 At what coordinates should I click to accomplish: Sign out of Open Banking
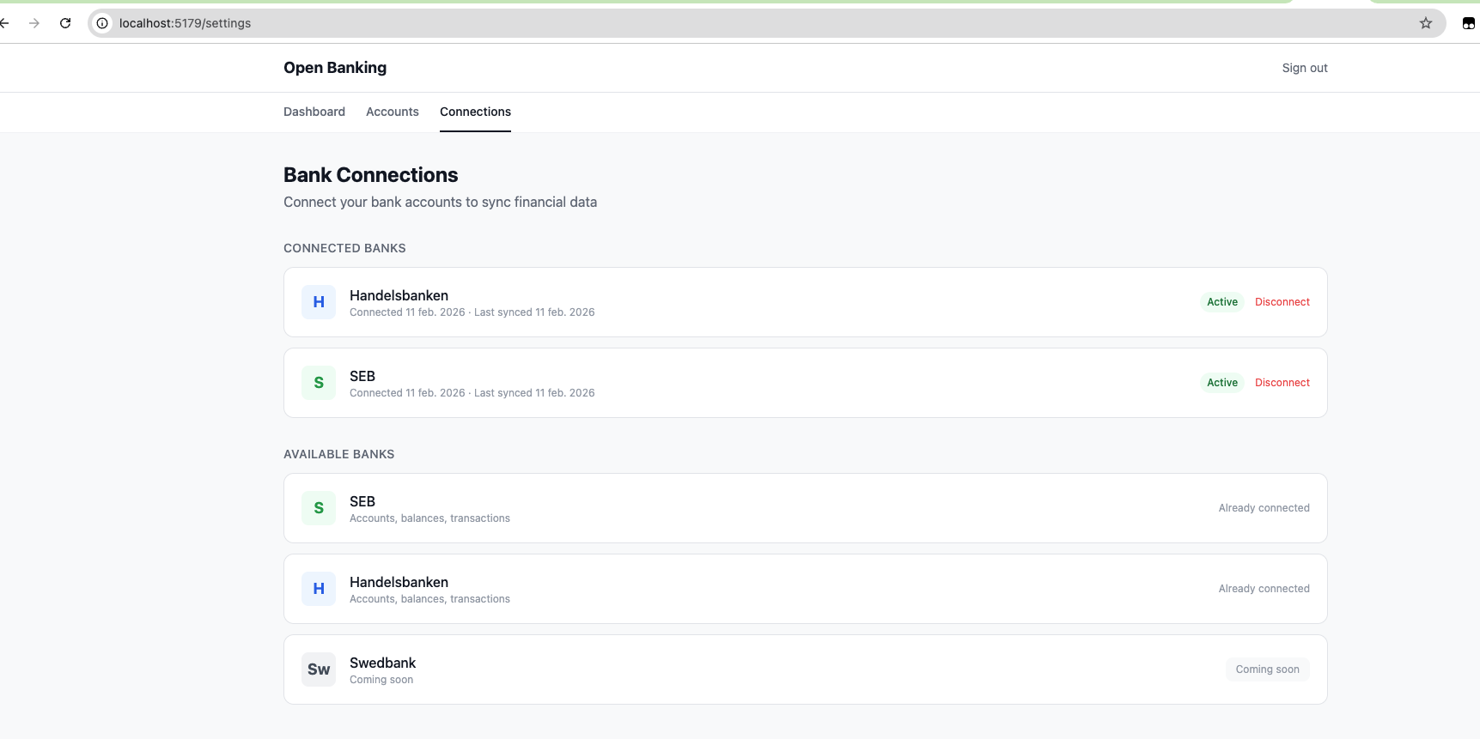coord(1304,68)
